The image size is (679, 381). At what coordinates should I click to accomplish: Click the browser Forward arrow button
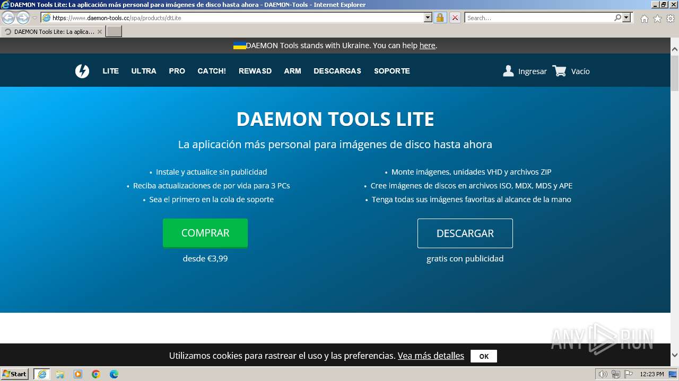tap(23, 17)
